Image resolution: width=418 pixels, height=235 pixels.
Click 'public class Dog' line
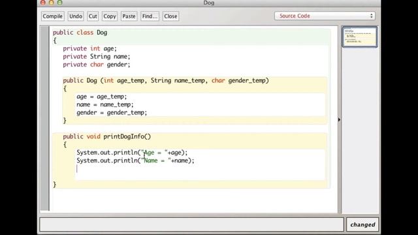tap(80, 33)
